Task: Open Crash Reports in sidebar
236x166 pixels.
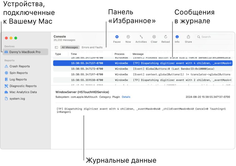Action: pyautogui.click(x=19, y=66)
